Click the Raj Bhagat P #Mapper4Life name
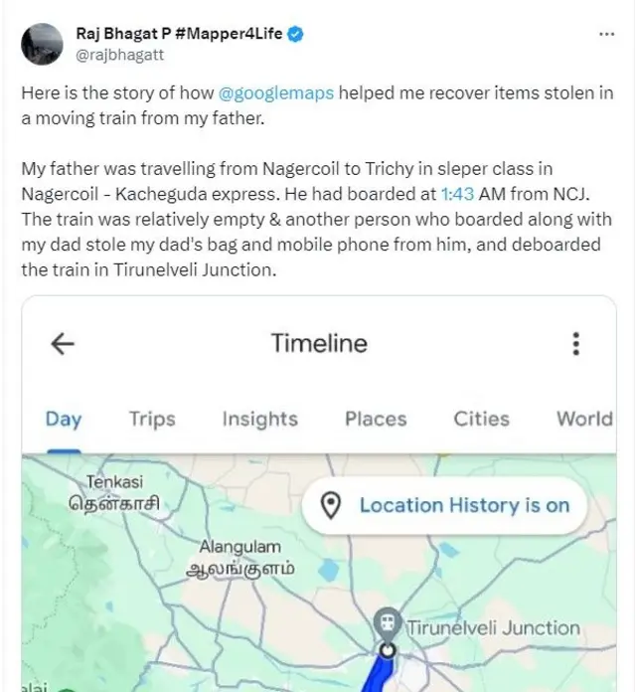This screenshot has height=692, width=636. [x=180, y=34]
